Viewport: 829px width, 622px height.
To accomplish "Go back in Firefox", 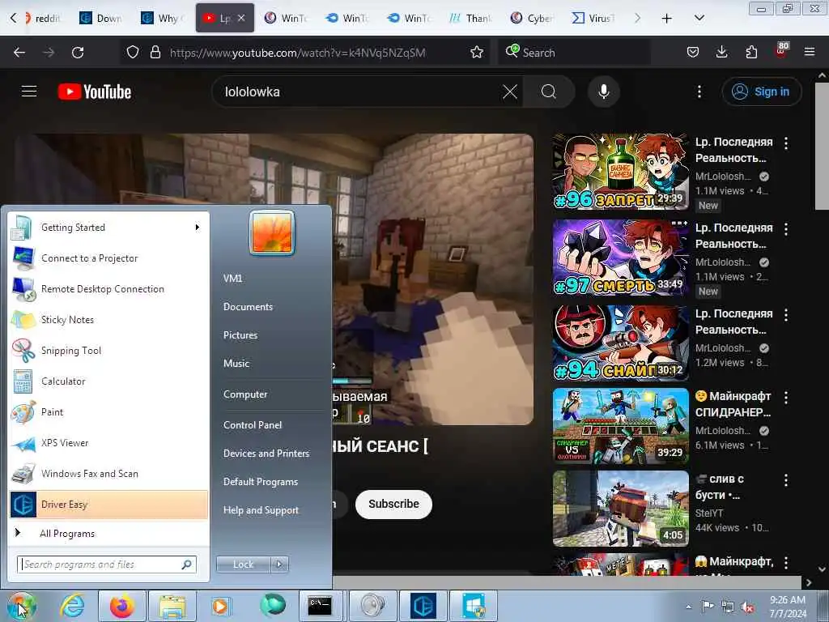I will pos(19,53).
